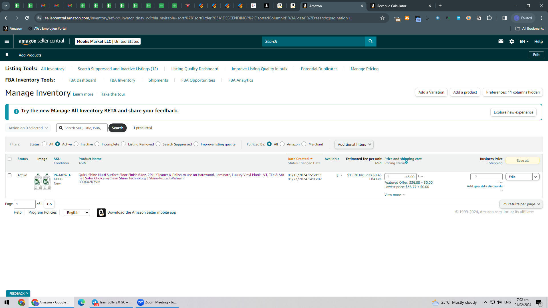
Task: Go back to the previous page
Action: tap(6, 18)
